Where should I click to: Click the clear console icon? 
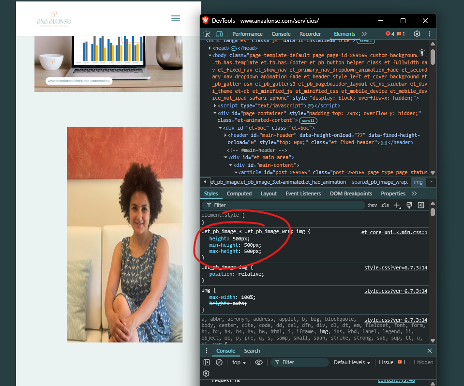(x=219, y=362)
